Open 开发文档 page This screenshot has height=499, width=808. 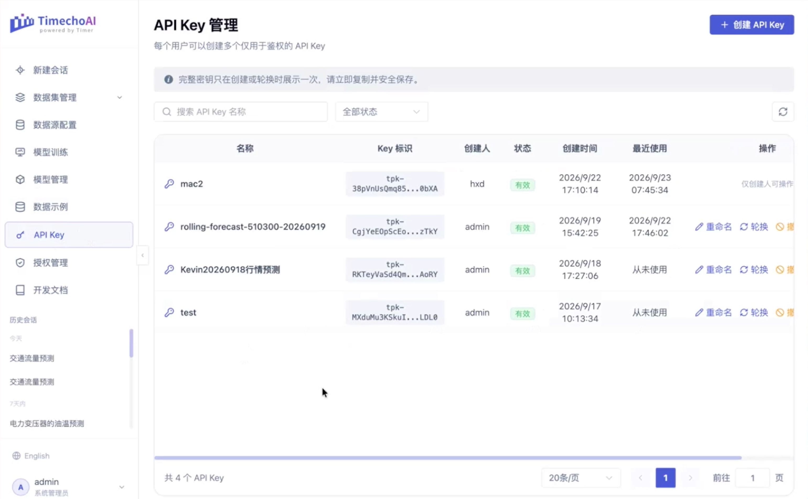pyautogui.click(x=69, y=290)
